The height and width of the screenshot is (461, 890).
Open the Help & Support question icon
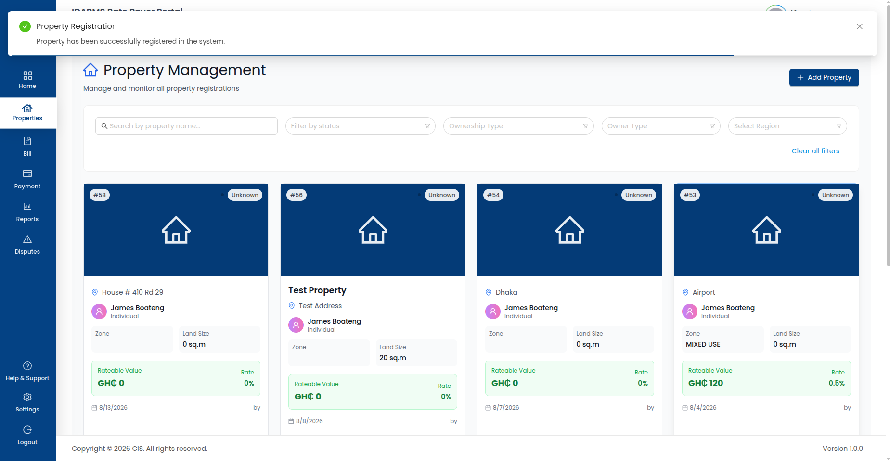point(27,366)
